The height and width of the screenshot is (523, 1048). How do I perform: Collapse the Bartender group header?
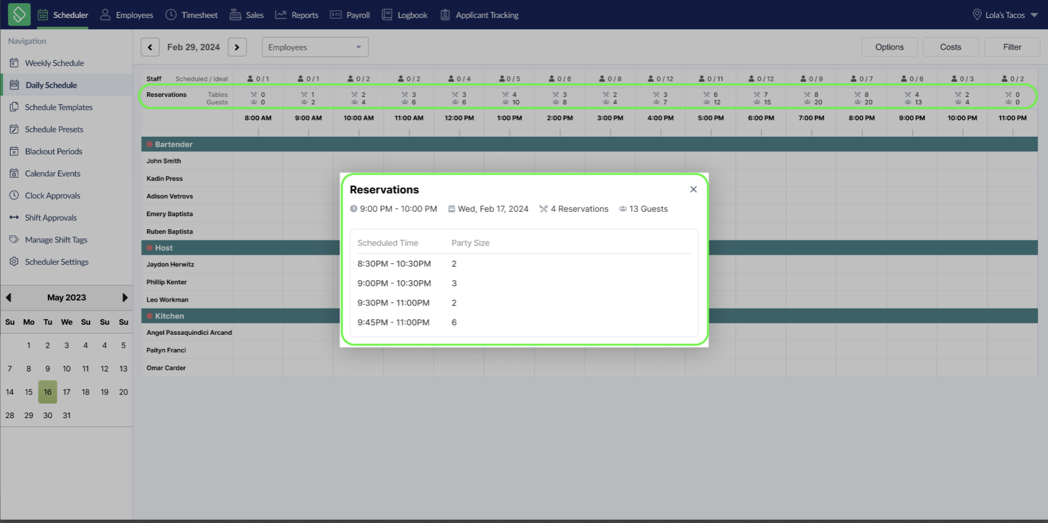click(x=589, y=144)
